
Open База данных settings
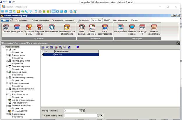click(x=82, y=30)
